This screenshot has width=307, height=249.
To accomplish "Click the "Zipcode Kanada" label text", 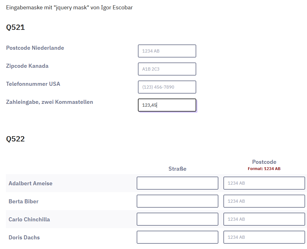I will [x=27, y=66].
